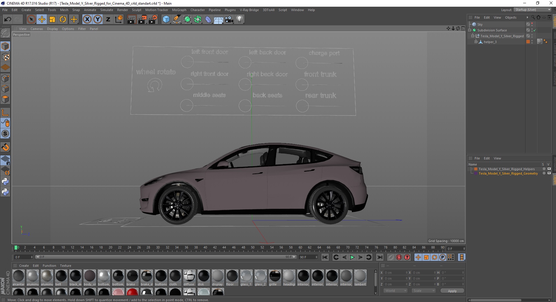Activate the Move tool in toolbar
This screenshot has height=302, width=556.
pos(42,19)
